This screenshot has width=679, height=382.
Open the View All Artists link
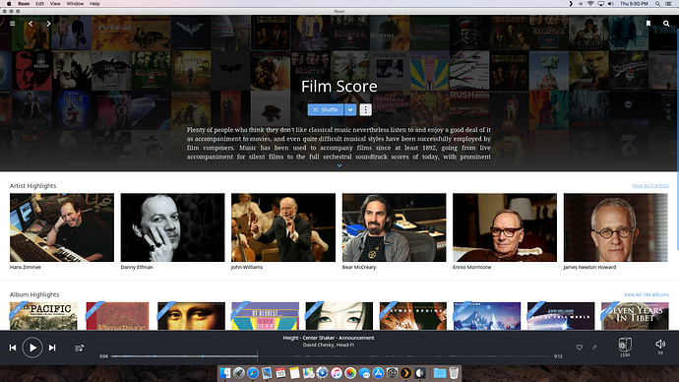[x=650, y=186]
